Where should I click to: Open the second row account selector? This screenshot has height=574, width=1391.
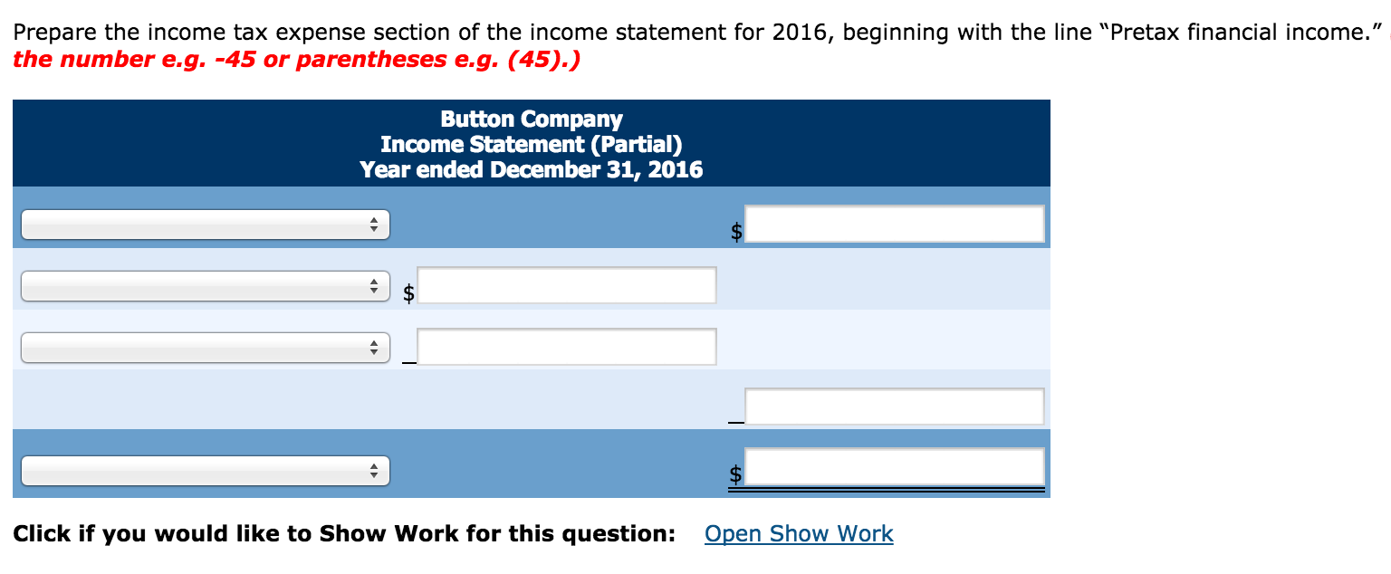204,285
